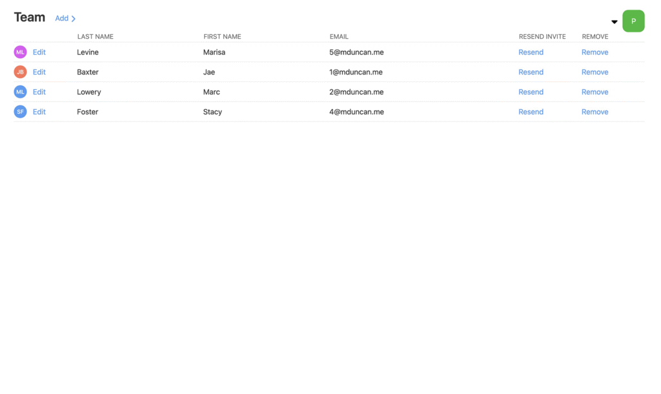Remove Marc Lowery from the team
Image resolution: width=661 pixels, height=394 pixels.
point(595,92)
